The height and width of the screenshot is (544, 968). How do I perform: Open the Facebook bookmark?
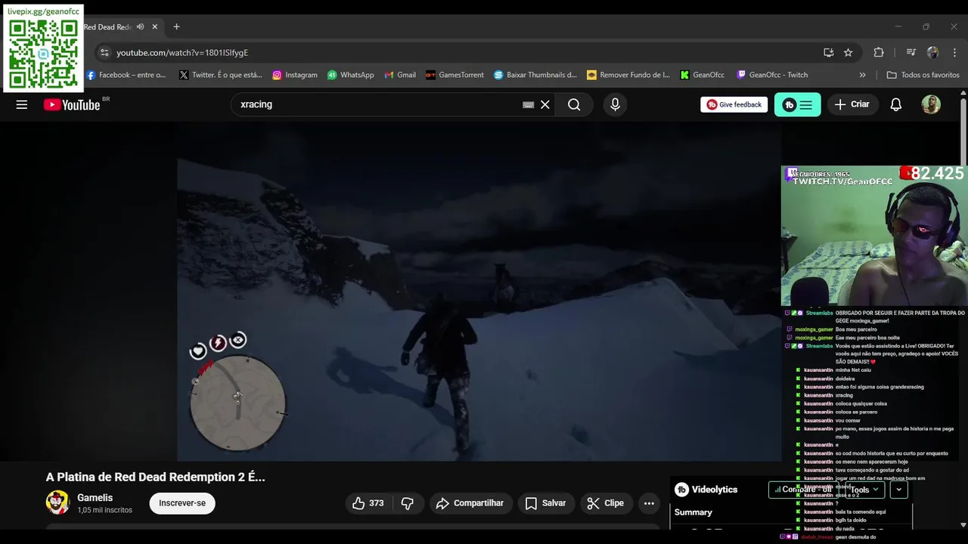click(x=126, y=75)
